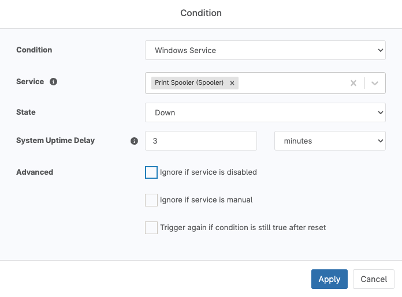Click the info icon next to Service
The height and width of the screenshot is (297, 402).
pyautogui.click(x=53, y=82)
